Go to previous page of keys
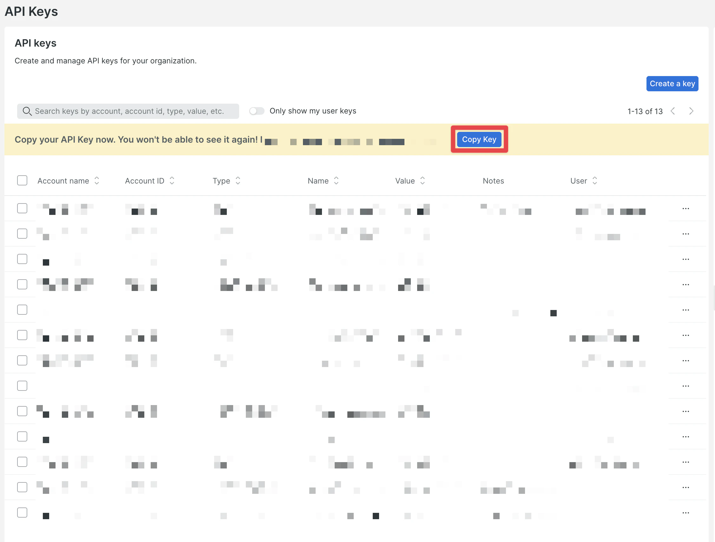 click(673, 111)
